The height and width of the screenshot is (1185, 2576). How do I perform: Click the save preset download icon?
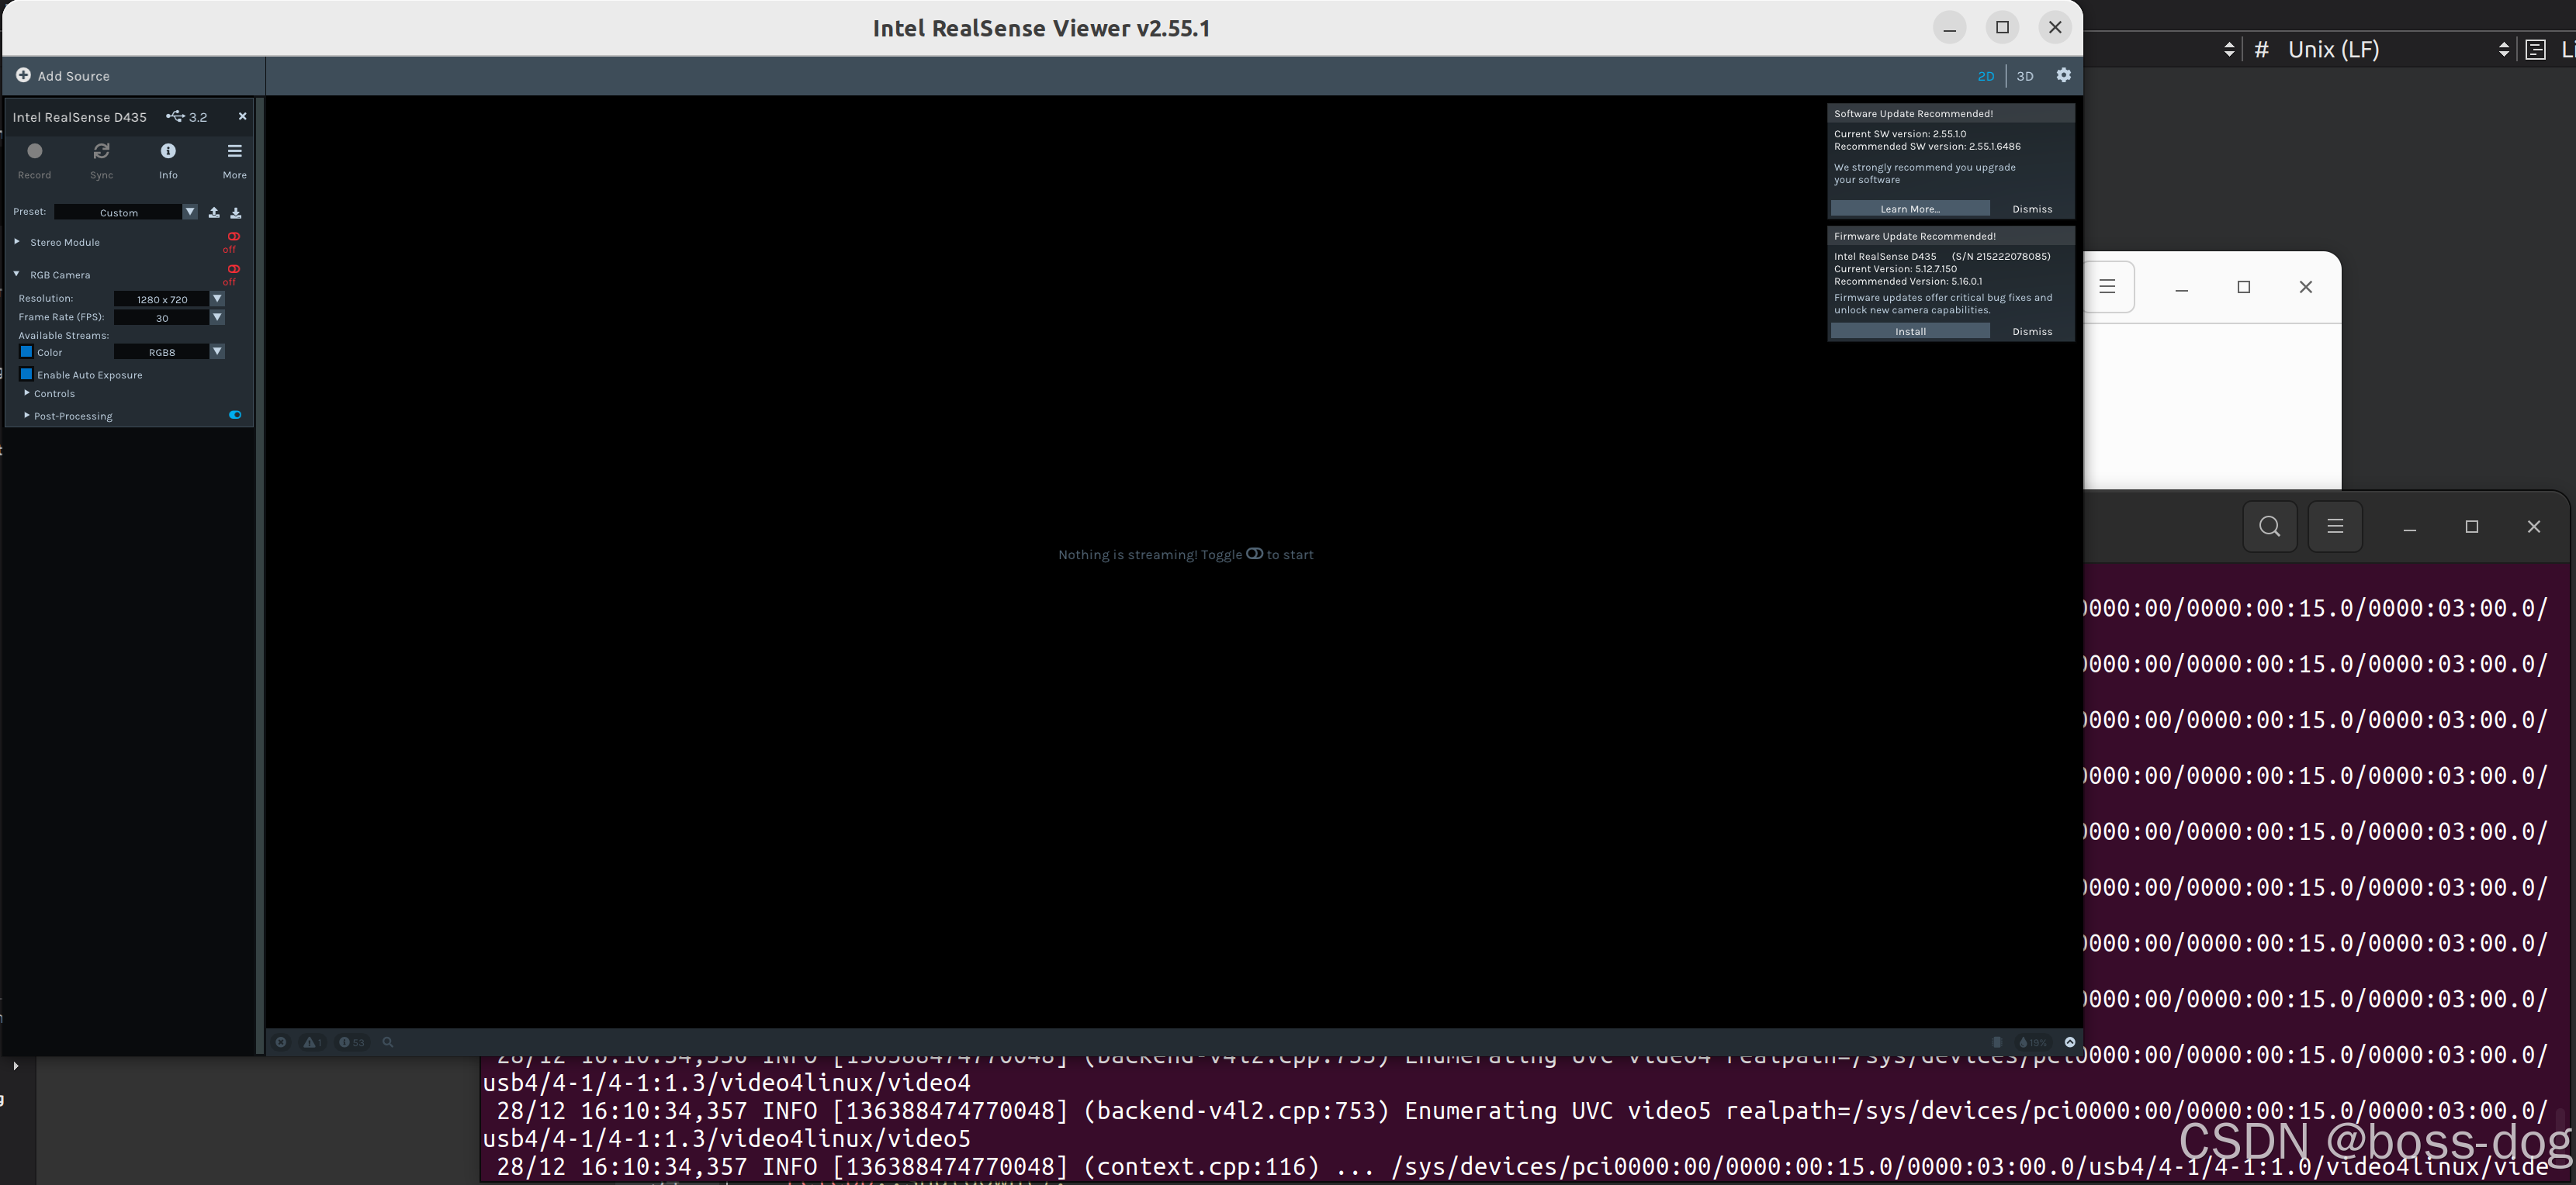236,212
